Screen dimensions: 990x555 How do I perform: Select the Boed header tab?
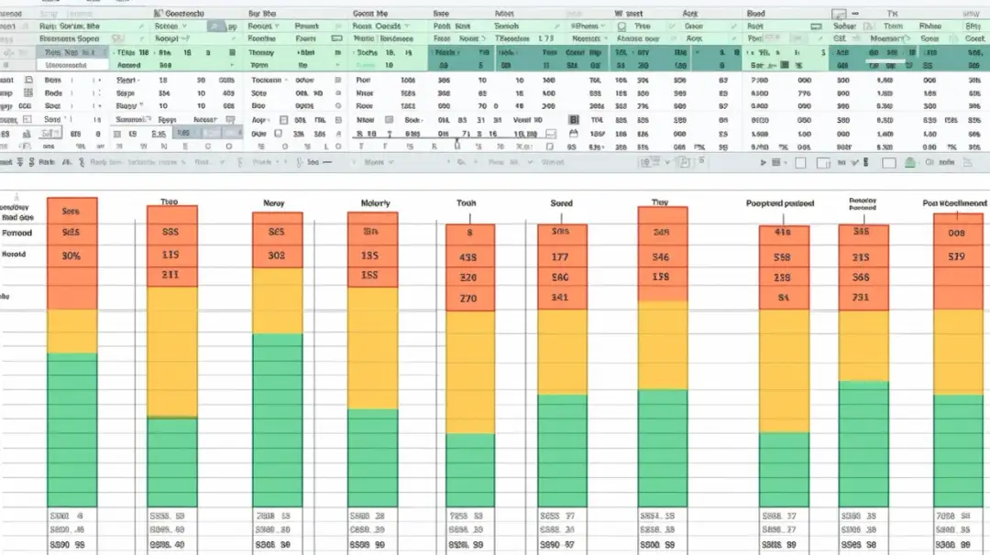pos(755,14)
